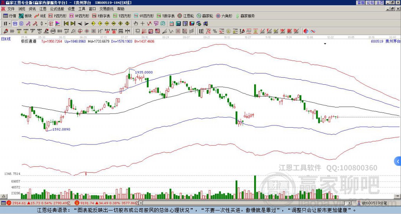Open the P数字表 number table
The image size is (401, 214).
pyautogui.click(x=101, y=16)
